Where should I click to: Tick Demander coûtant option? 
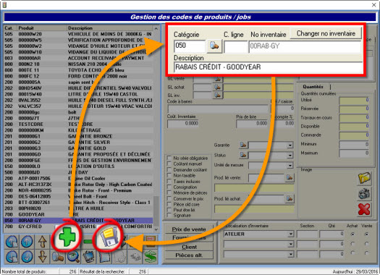point(169,169)
